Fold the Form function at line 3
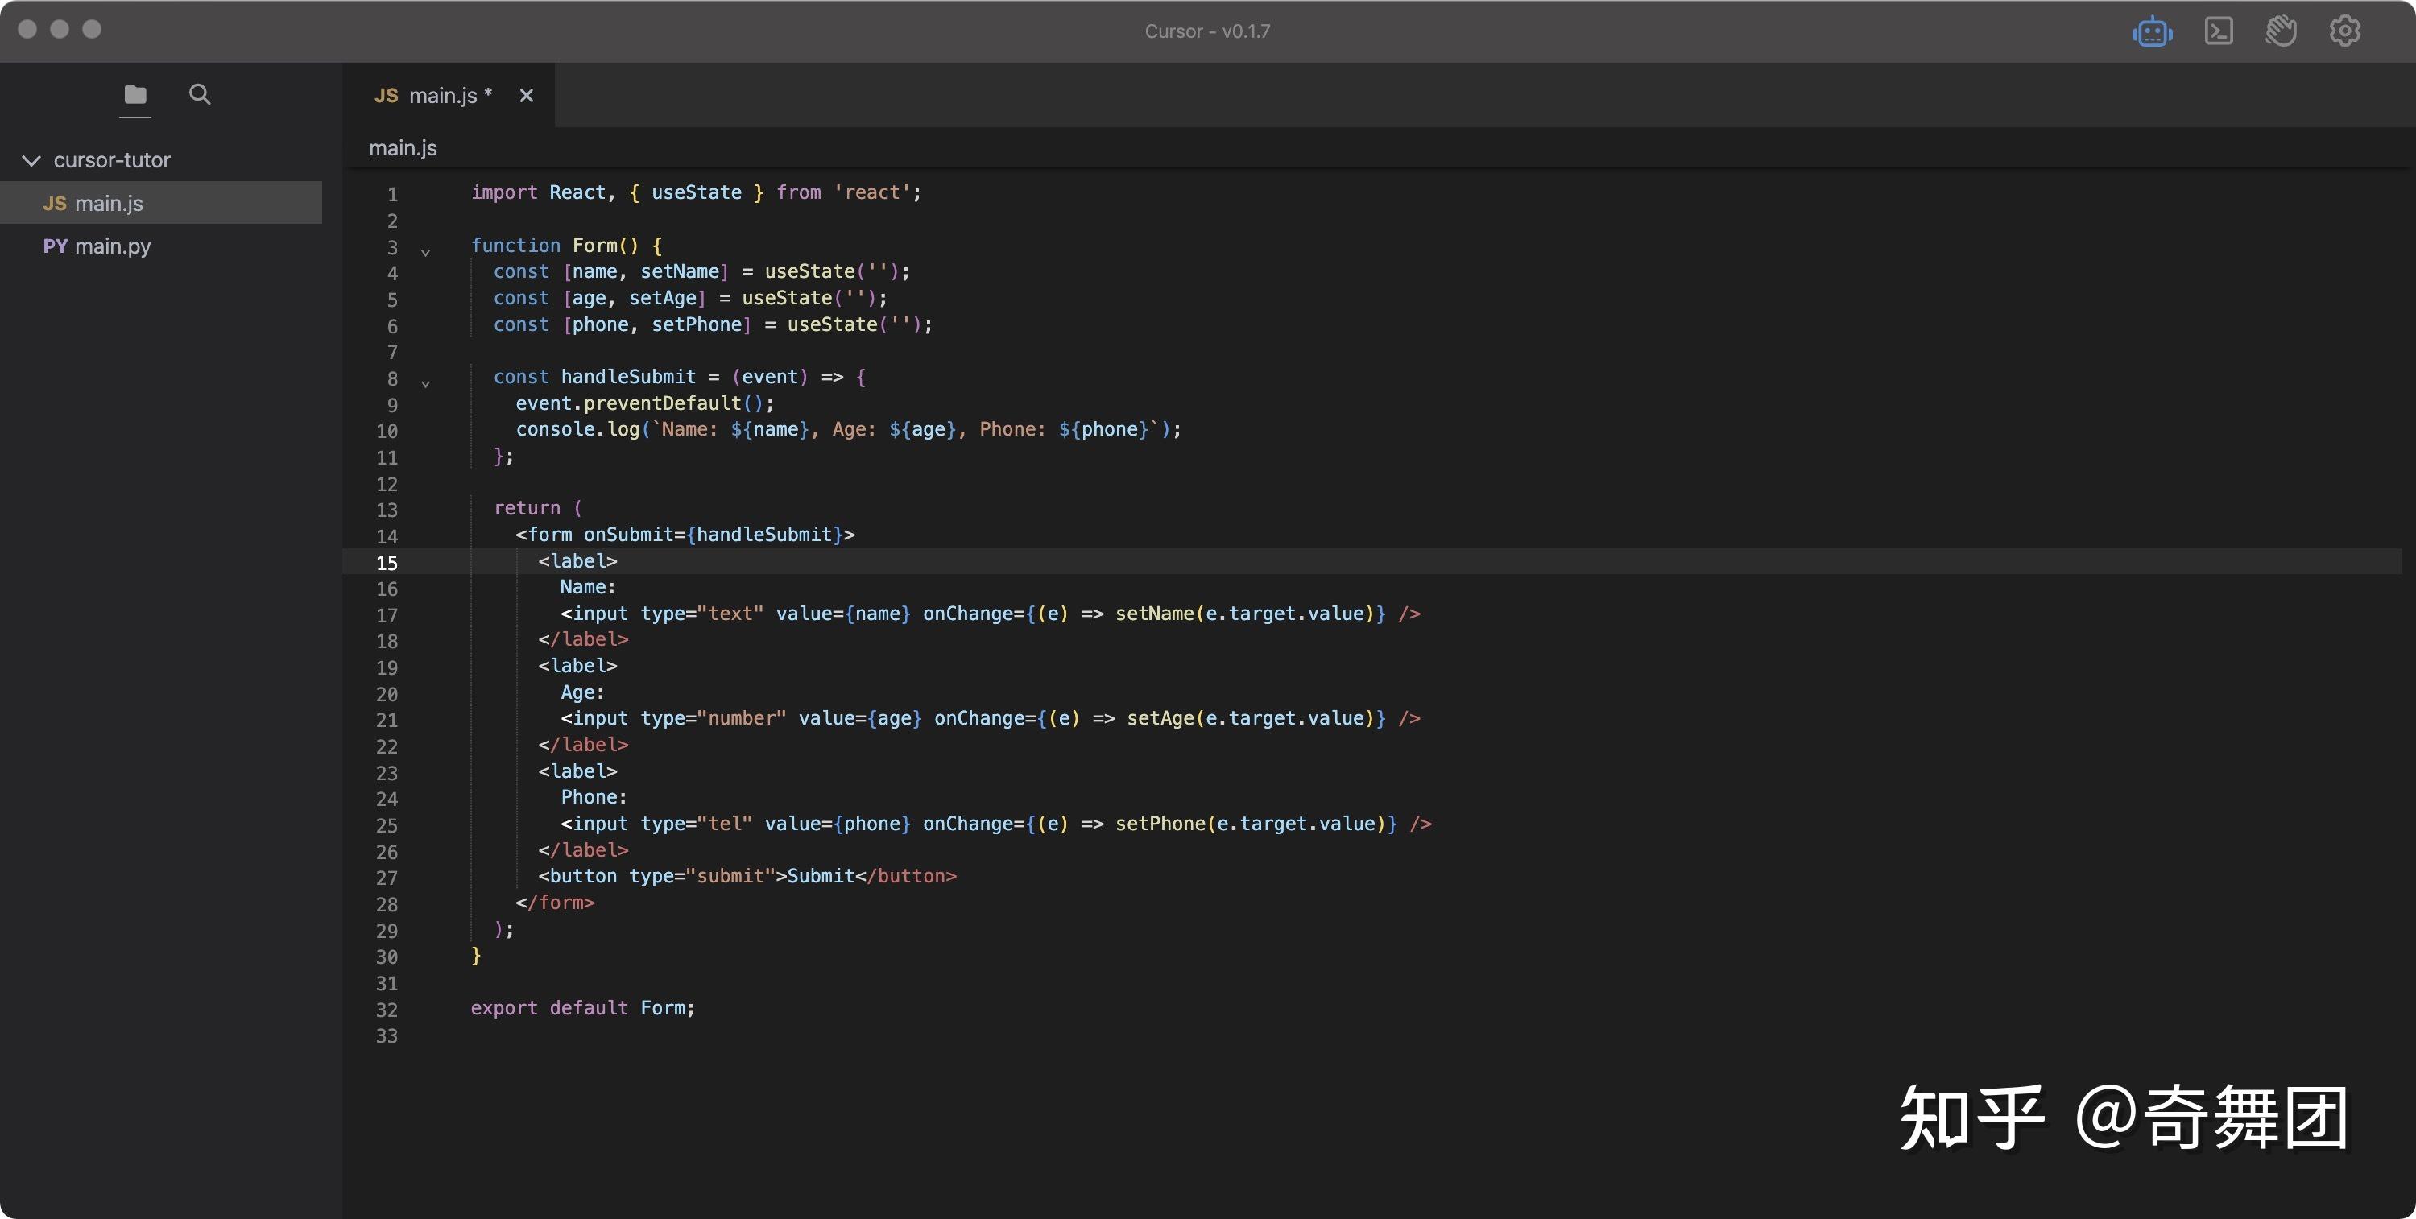2416x1219 pixels. (426, 252)
